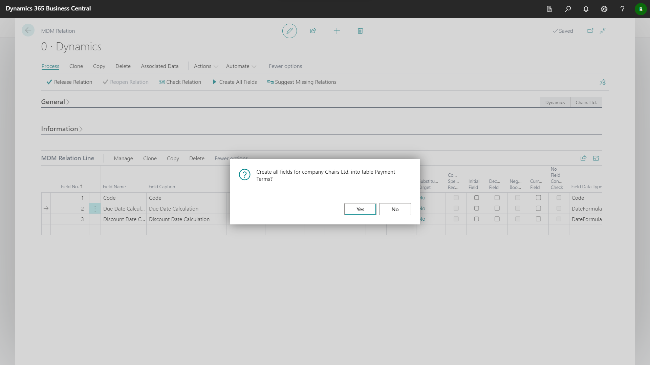Toggle Curr... Field checkbox for Code row
Viewport: 650px width, 365px height.
[538, 198]
